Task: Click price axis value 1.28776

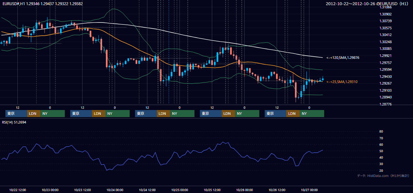Action: pyautogui.click(x=385, y=104)
